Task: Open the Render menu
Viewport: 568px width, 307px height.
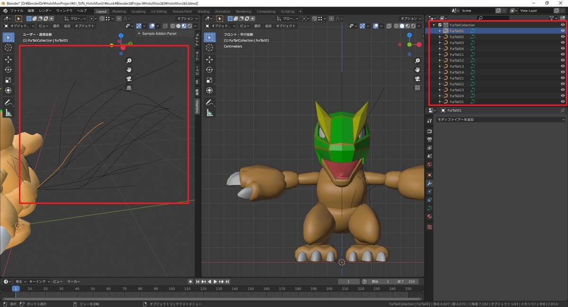Action: coord(45,10)
